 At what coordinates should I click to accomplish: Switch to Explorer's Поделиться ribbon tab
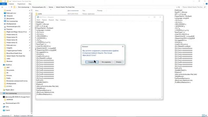[21, 4]
